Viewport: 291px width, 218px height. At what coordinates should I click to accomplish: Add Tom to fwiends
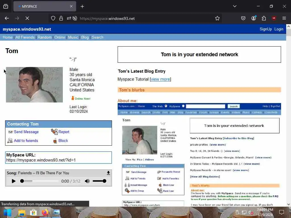pyautogui.click(x=26, y=141)
